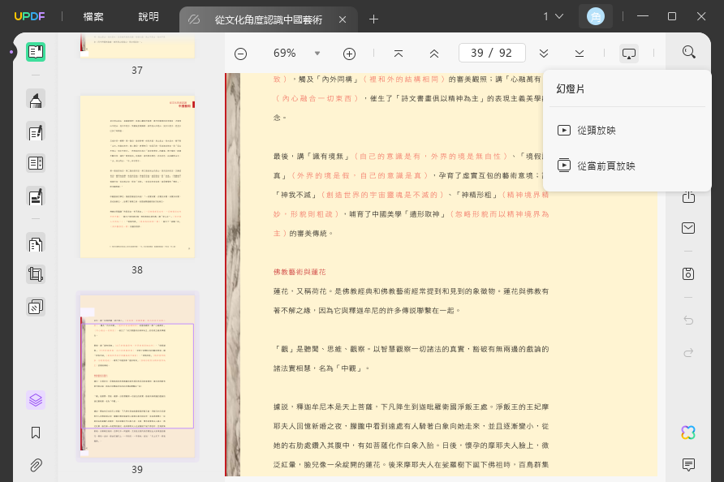This screenshot has height=482, width=724.
Task: Open the Bookmarks panel
Action: (36, 433)
